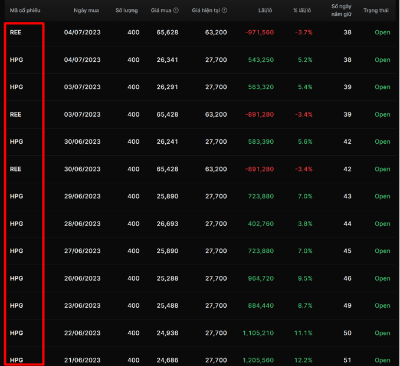Click the date 21/06/2023
This screenshot has width=400, height=366.
(x=83, y=360)
